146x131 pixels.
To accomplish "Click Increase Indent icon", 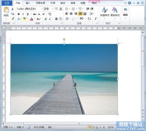I will tap(92, 9).
